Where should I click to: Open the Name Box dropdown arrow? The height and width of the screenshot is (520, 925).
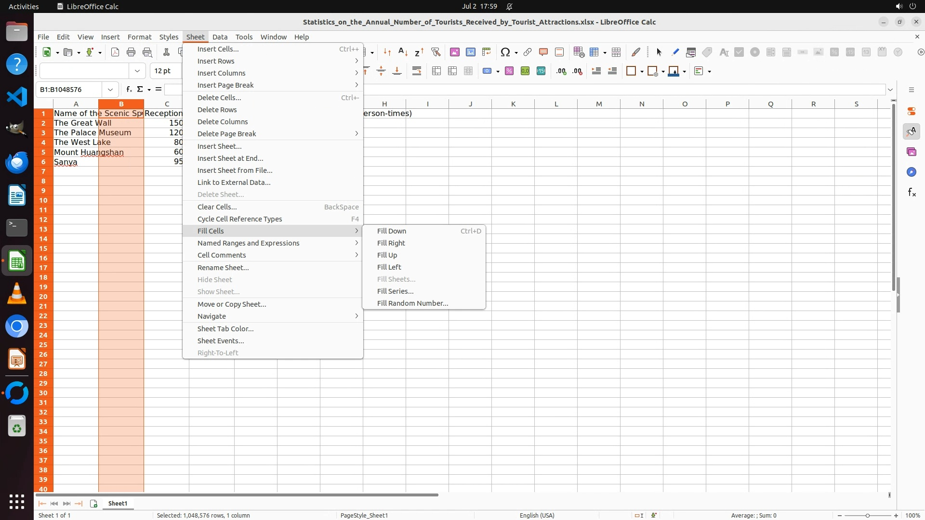(x=110, y=90)
